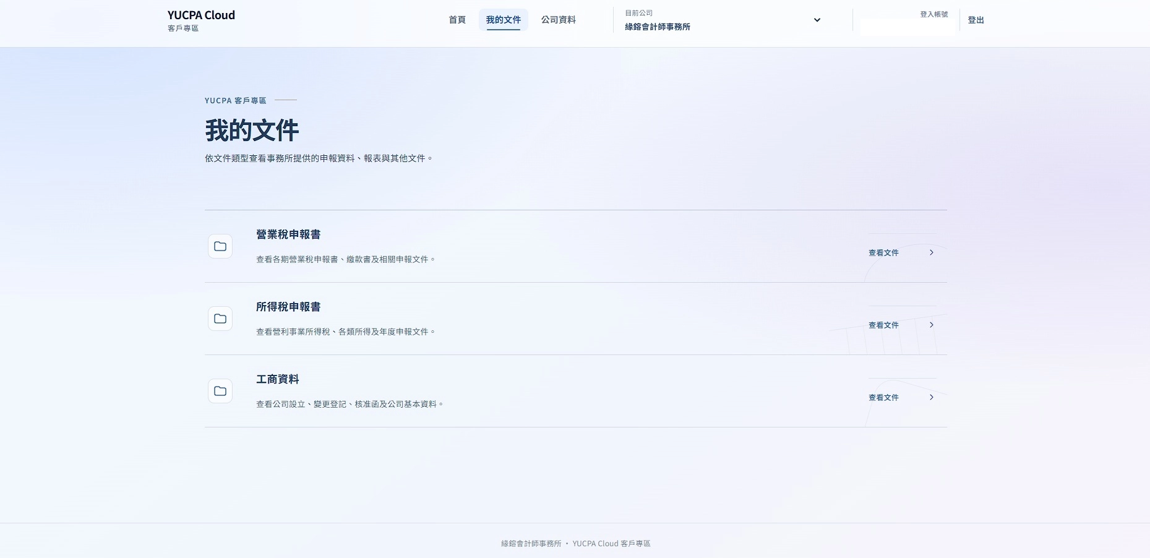Open the 營業稅申報書 heading
Viewport: 1150px width, 558px height.
click(288, 234)
